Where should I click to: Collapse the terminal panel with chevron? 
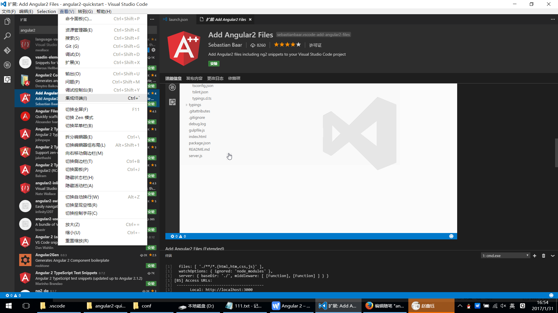coord(553,256)
